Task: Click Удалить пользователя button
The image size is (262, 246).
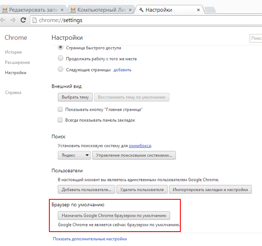Action: (x=142, y=189)
